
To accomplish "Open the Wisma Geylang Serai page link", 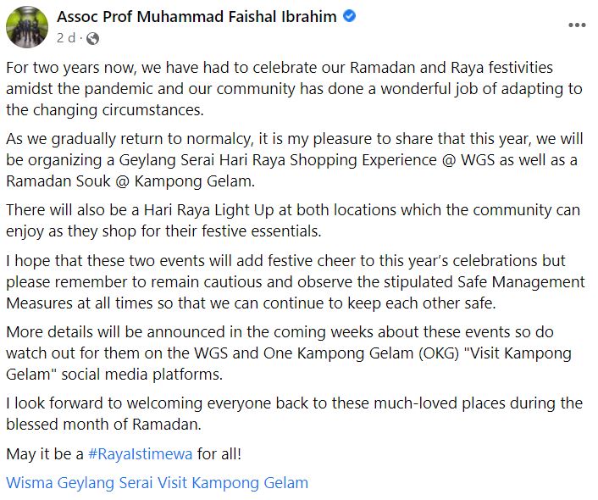I will tap(80, 483).
